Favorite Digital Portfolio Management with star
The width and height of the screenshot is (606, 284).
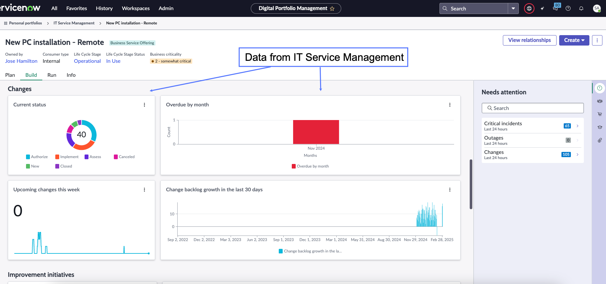(x=332, y=9)
